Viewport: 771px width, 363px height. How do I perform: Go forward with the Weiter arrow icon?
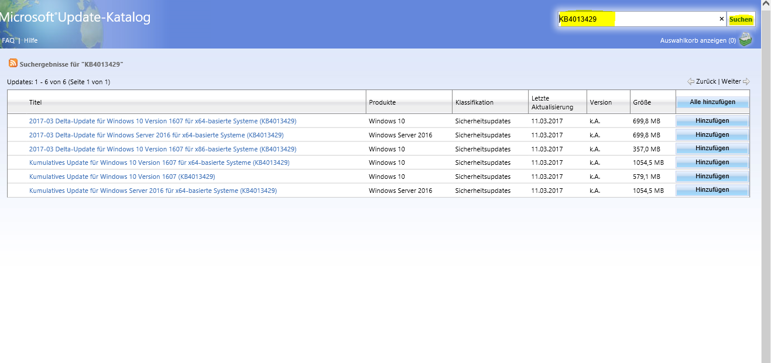[x=746, y=82]
